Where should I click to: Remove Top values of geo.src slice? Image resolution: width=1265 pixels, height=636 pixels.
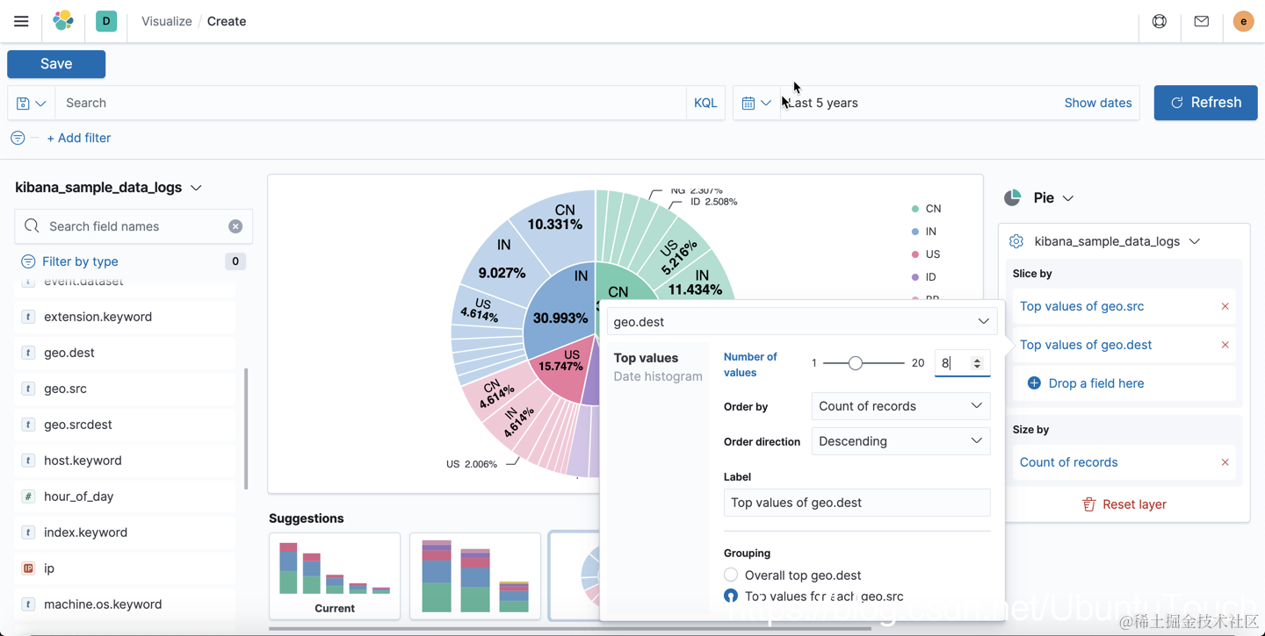[1225, 306]
